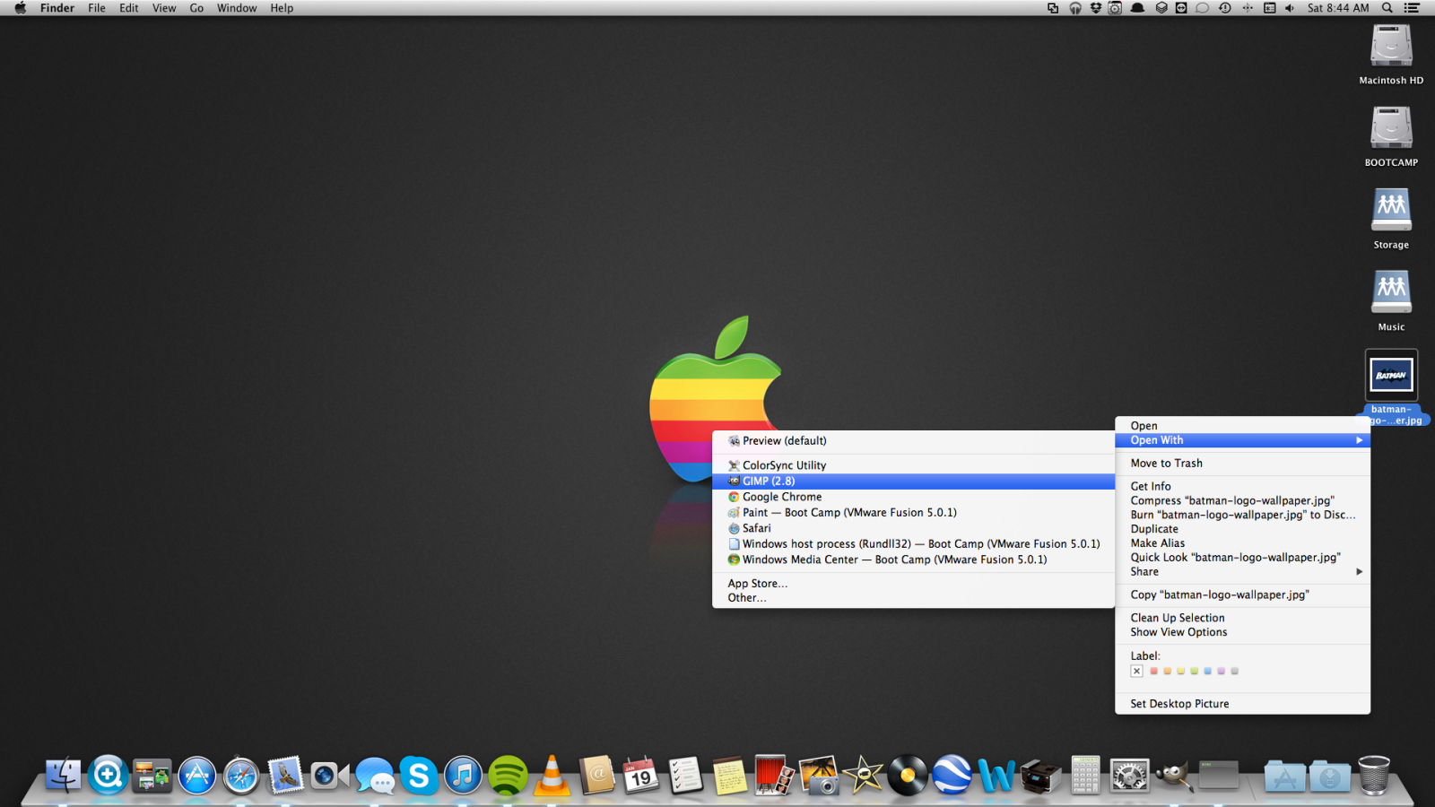Select ColorSync Utility in Open With list

click(913, 465)
